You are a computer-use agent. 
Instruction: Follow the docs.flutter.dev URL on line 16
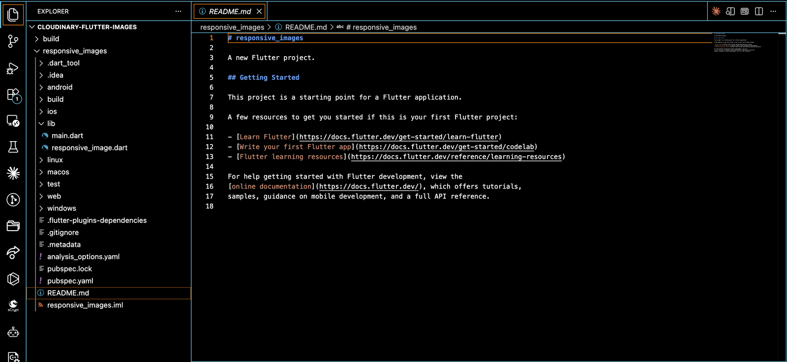[369, 186]
